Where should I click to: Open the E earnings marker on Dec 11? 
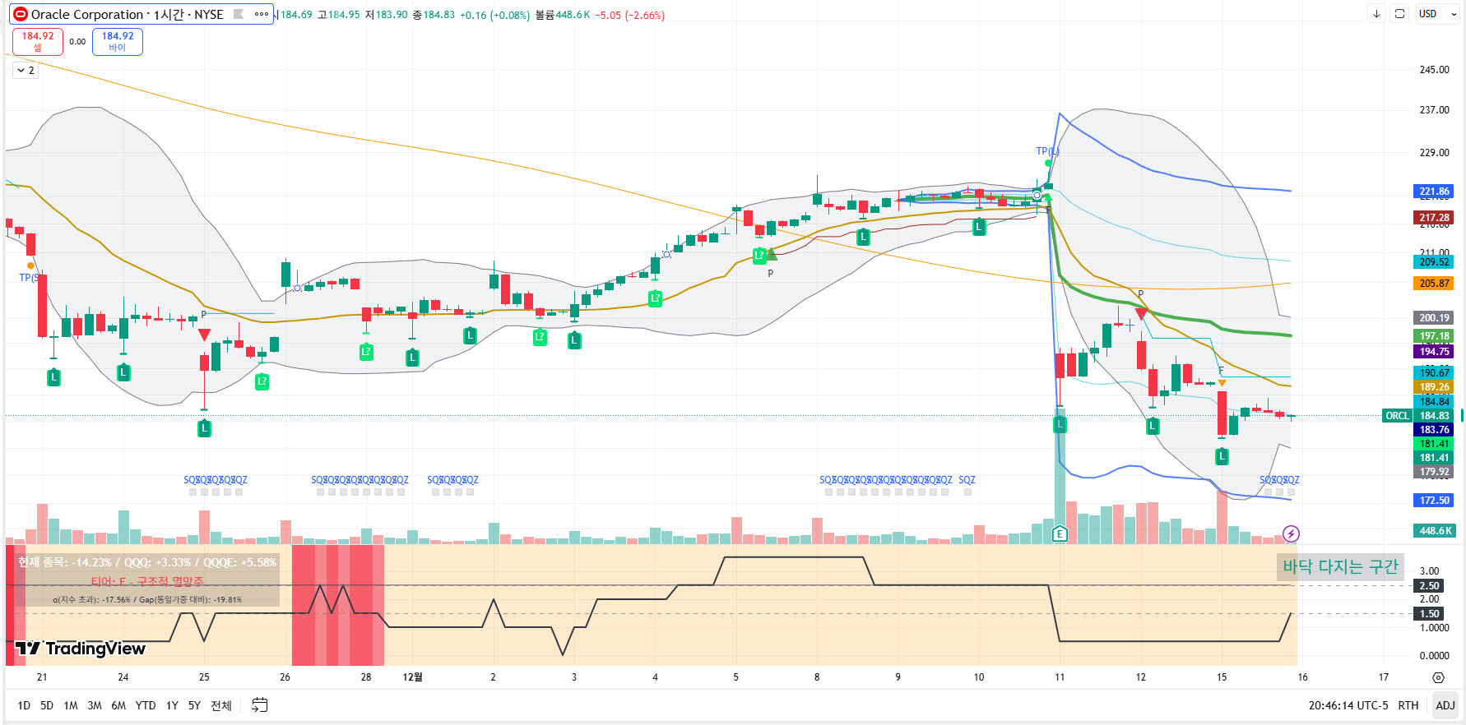tap(1060, 533)
